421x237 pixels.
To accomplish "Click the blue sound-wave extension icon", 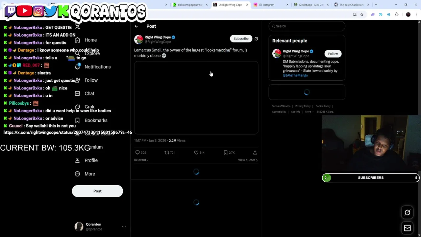I will point(388,14).
